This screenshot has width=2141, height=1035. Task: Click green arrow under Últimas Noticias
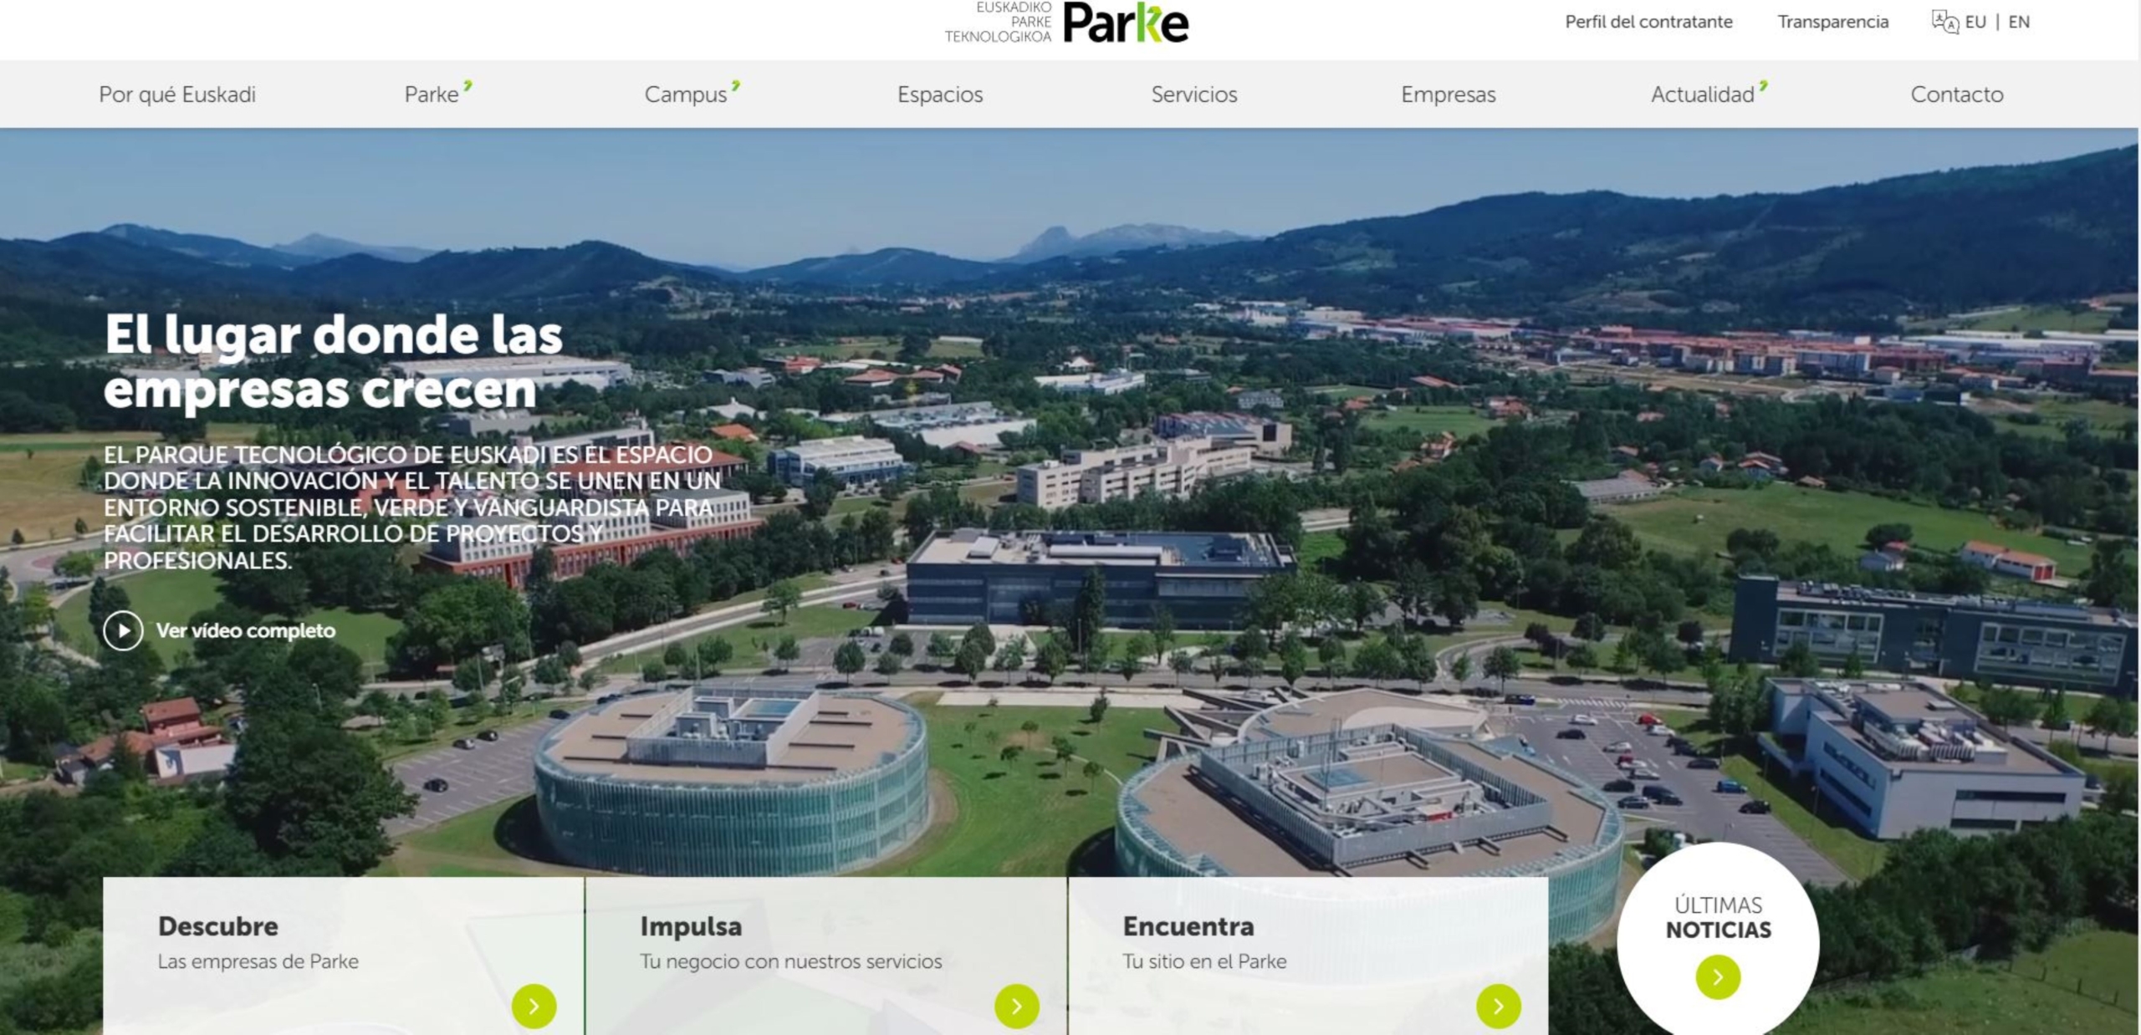point(1718,976)
